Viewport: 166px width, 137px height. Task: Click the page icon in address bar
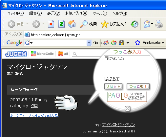[x=27, y=35]
